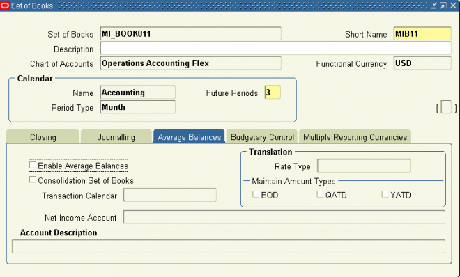Click the Set of Books name field
The width and height of the screenshot is (460, 277).
point(191,33)
